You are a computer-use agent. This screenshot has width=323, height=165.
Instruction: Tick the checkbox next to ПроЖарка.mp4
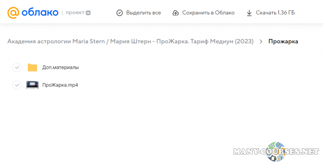17,85
